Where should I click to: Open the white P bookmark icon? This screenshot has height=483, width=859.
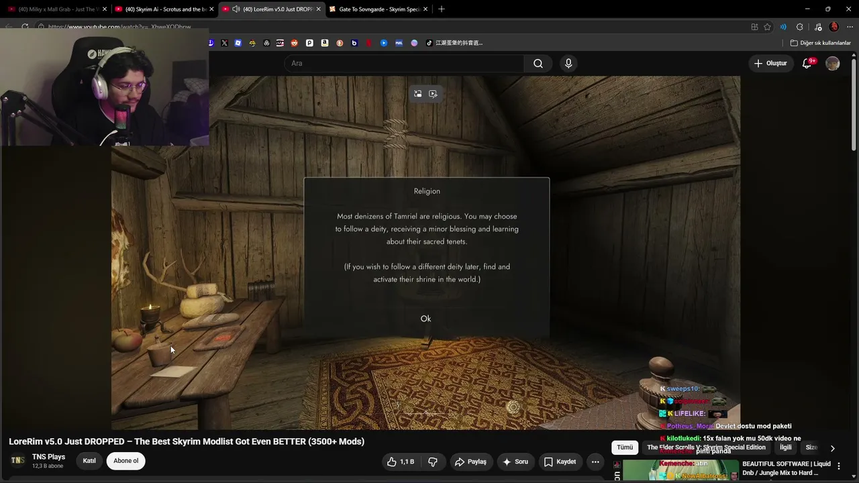pos(309,43)
